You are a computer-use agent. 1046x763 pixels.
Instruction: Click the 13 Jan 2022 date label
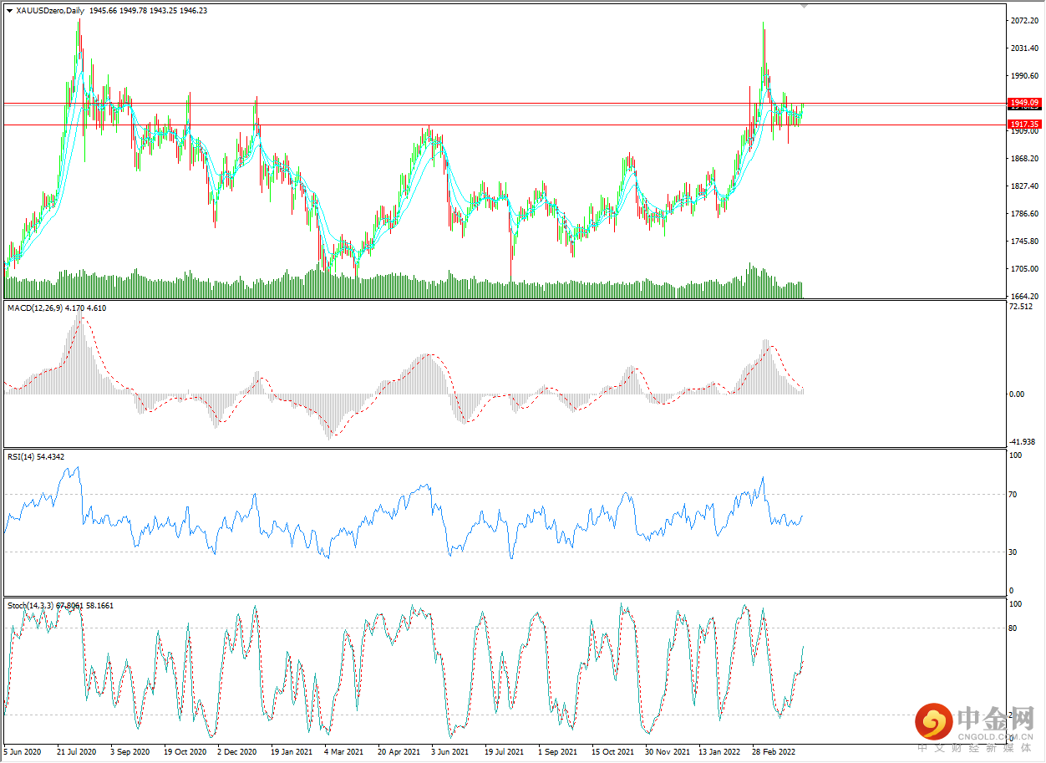pyautogui.click(x=719, y=752)
